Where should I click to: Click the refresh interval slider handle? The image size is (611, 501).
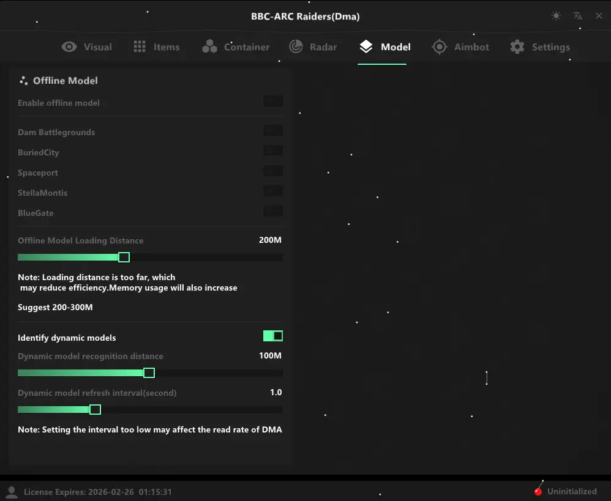tap(95, 409)
